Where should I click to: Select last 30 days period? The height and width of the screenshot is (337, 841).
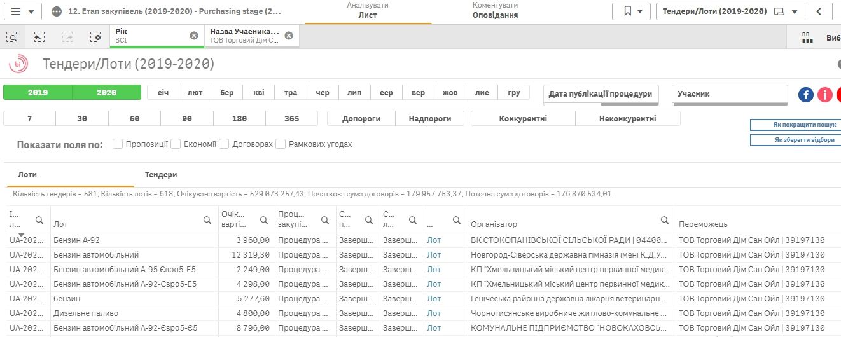click(x=82, y=119)
